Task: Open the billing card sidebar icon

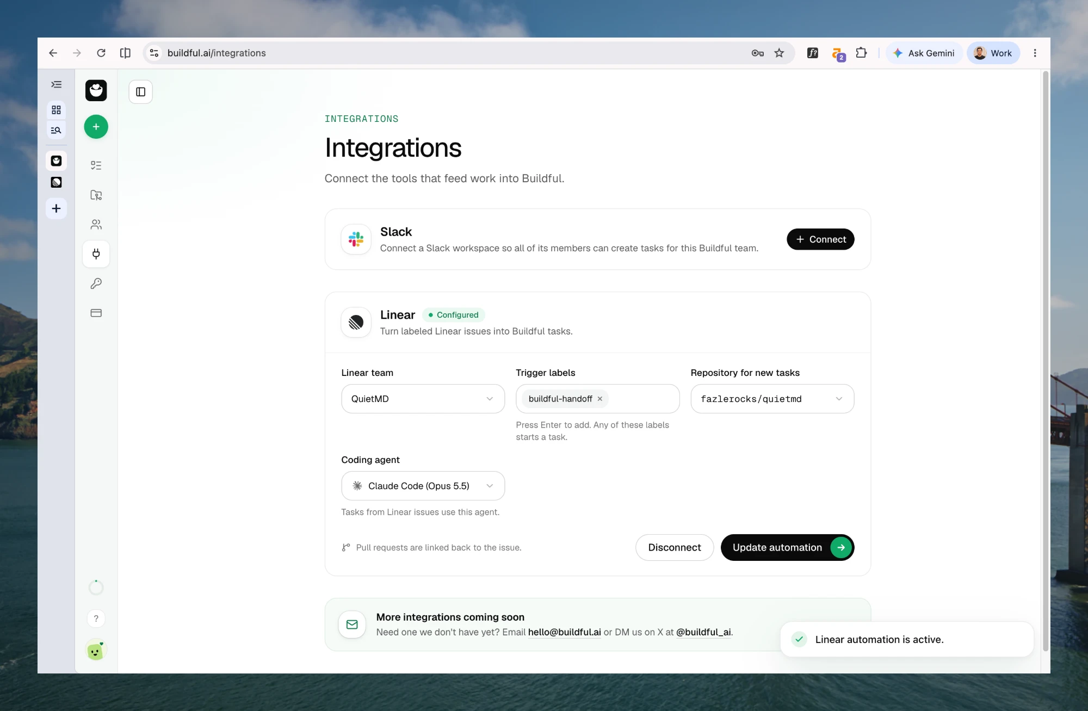Action: (96, 313)
